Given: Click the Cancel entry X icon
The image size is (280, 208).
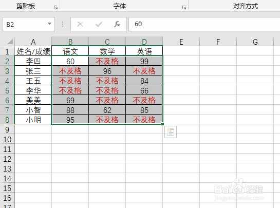Looking at the screenshot, I should (80, 24).
